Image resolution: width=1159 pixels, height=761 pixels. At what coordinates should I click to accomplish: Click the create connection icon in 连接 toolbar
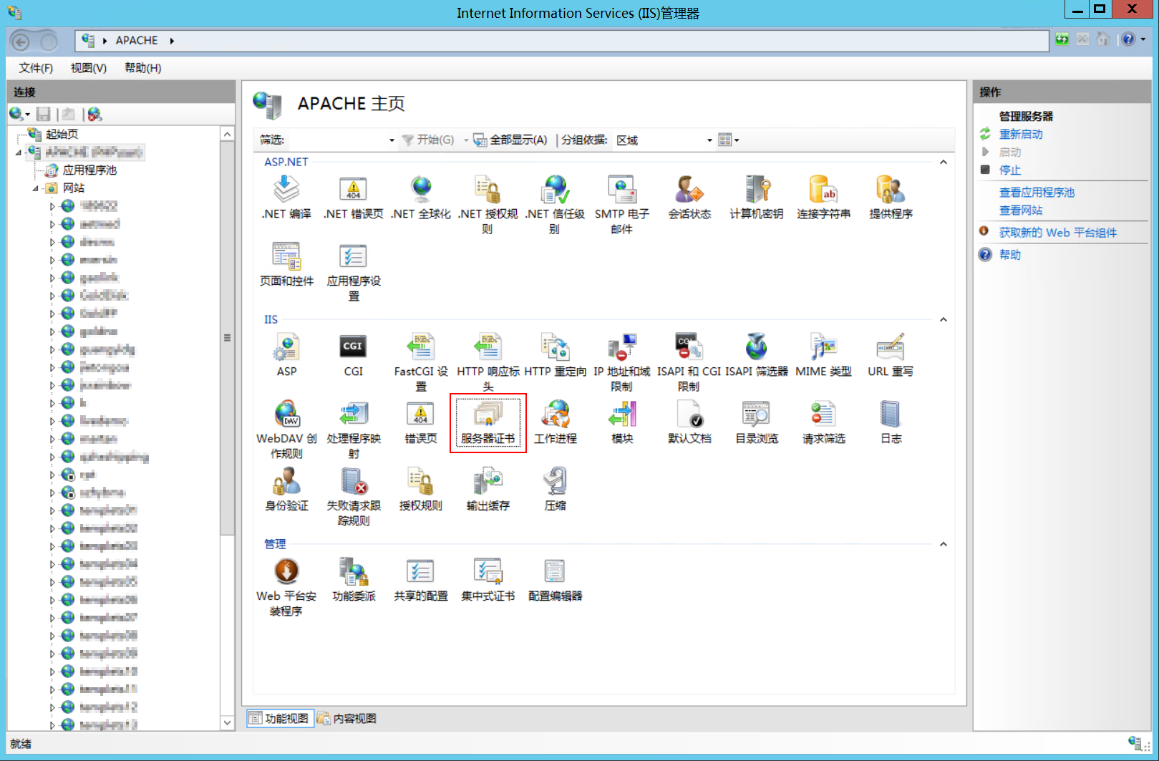click(16, 114)
